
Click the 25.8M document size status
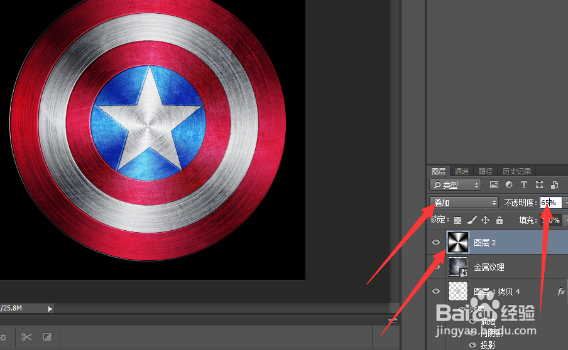click(x=11, y=308)
